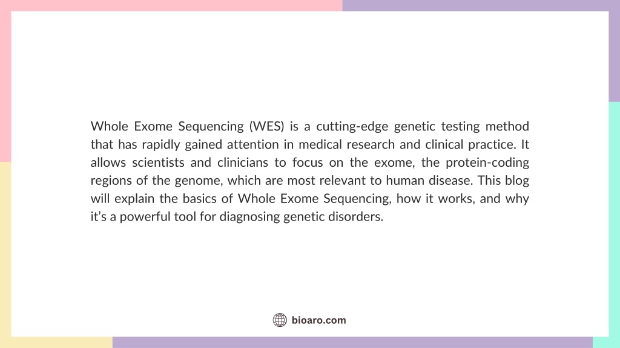Click the pink strip on the left edge
Viewport: 620px width, 348px height.
(x=5, y=86)
